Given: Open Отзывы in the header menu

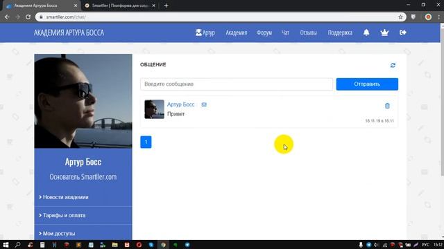Looking at the screenshot, I should (308, 33).
